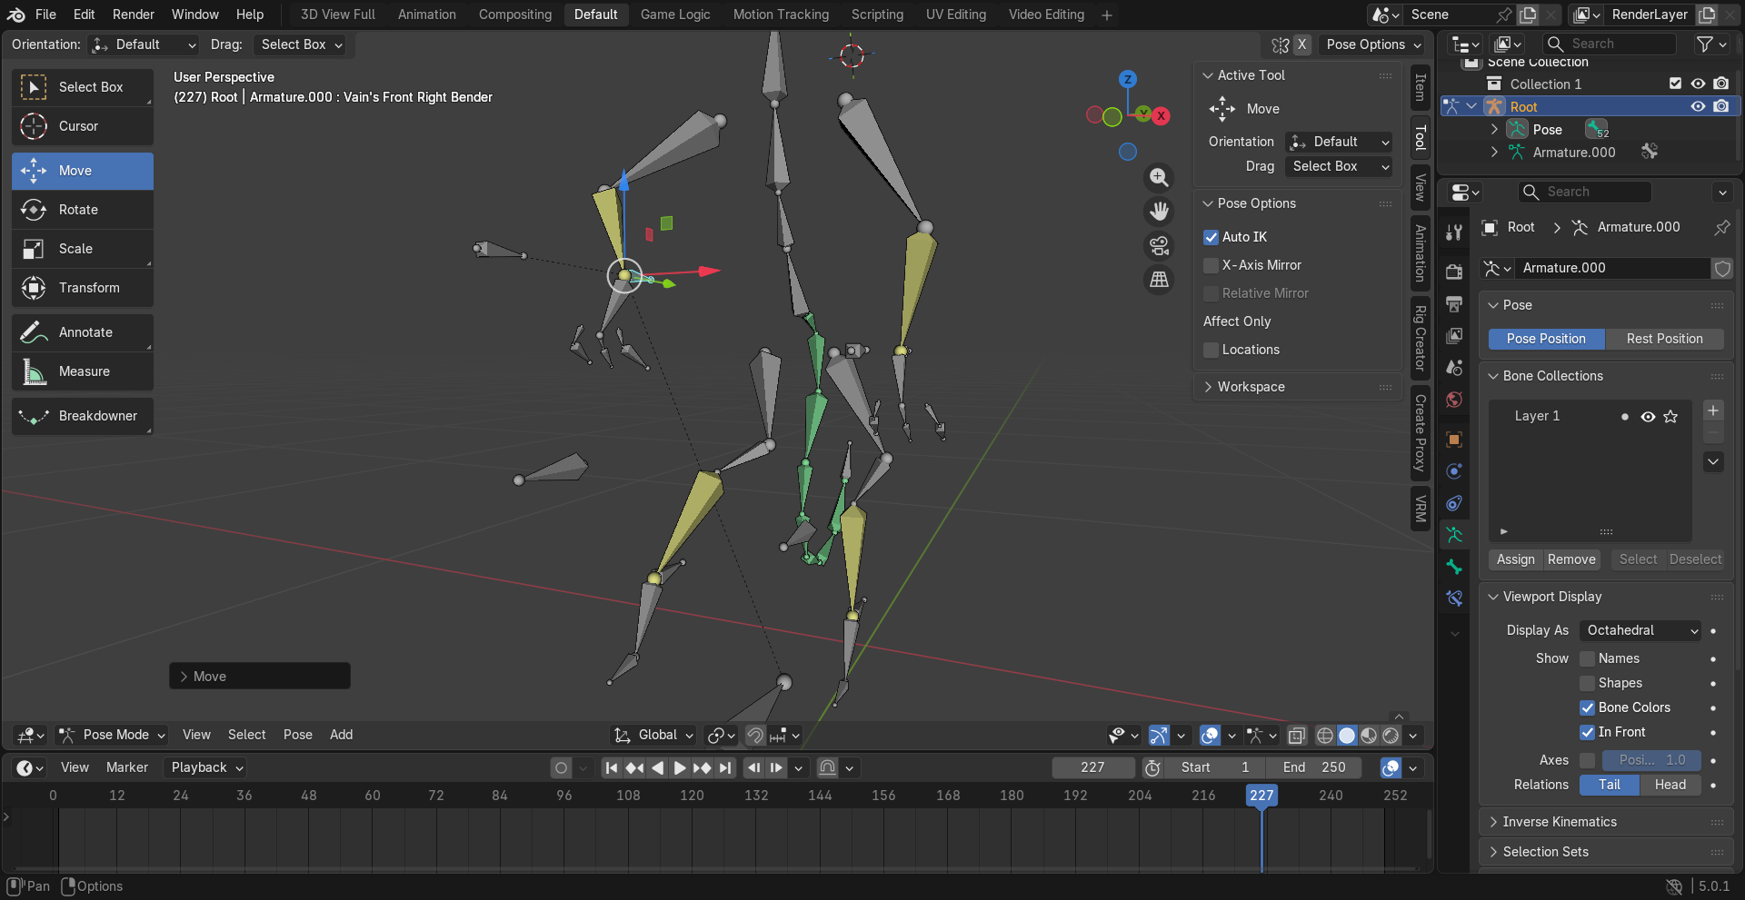The height and width of the screenshot is (900, 1745).
Task: Play the animation forward
Action: coord(680,768)
